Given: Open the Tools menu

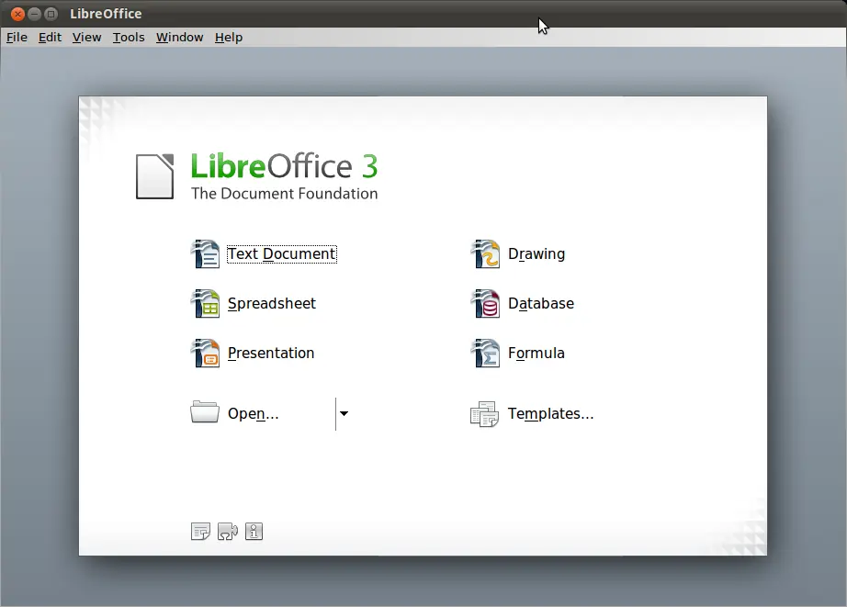Looking at the screenshot, I should 129,38.
